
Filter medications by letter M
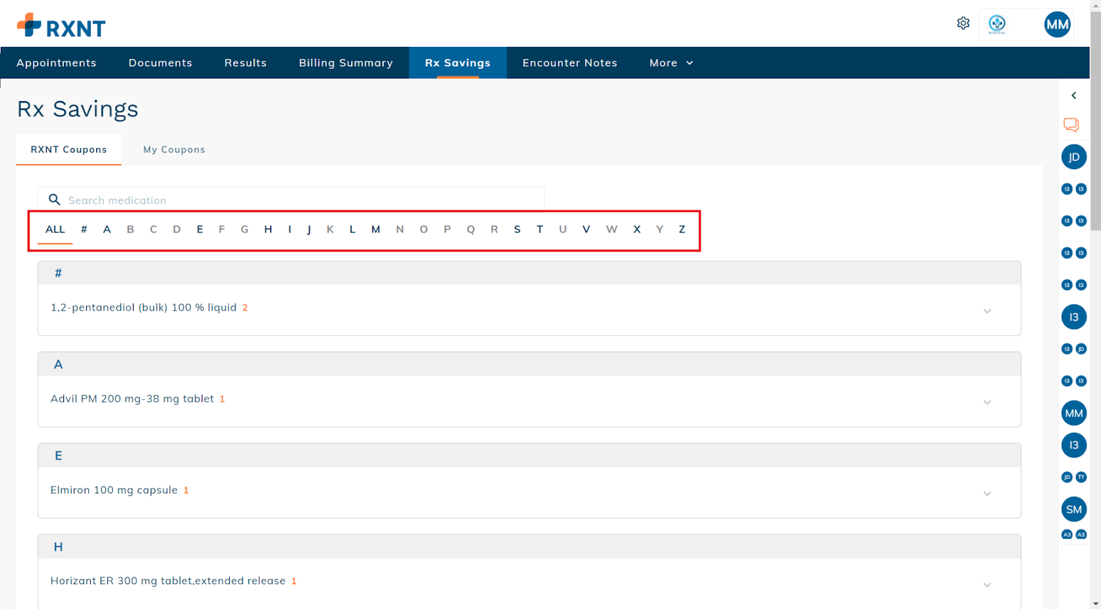coord(376,229)
